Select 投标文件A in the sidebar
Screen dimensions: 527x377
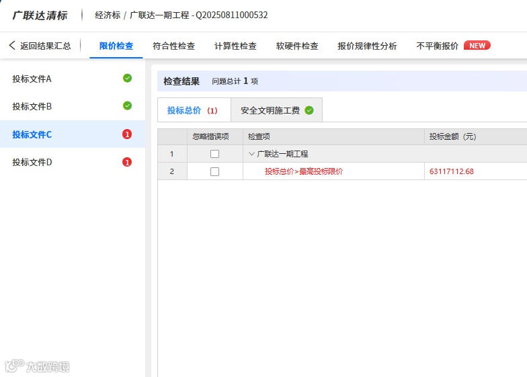tap(73, 79)
